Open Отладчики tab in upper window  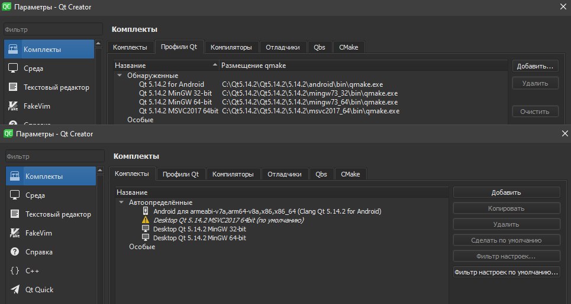click(283, 47)
